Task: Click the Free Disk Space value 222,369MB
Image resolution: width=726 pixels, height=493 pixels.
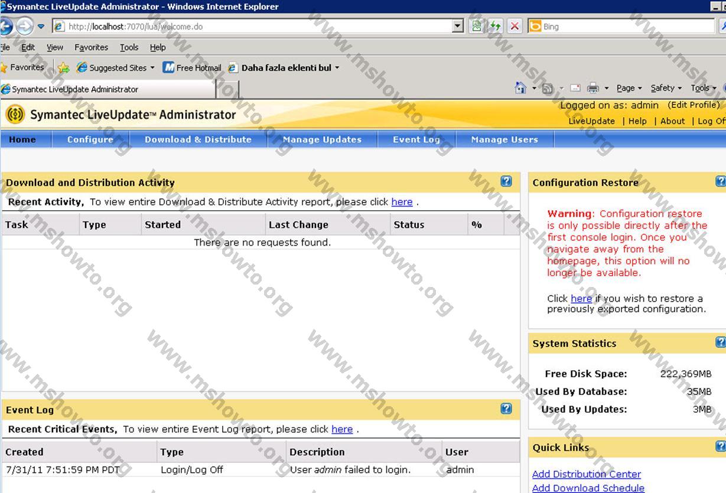Action: [686, 374]
